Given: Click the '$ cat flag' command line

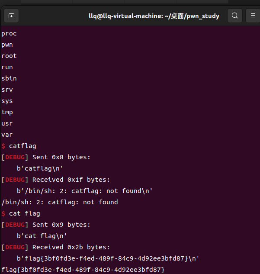Looking at the screenshot, I should click(x=21, y=213).
